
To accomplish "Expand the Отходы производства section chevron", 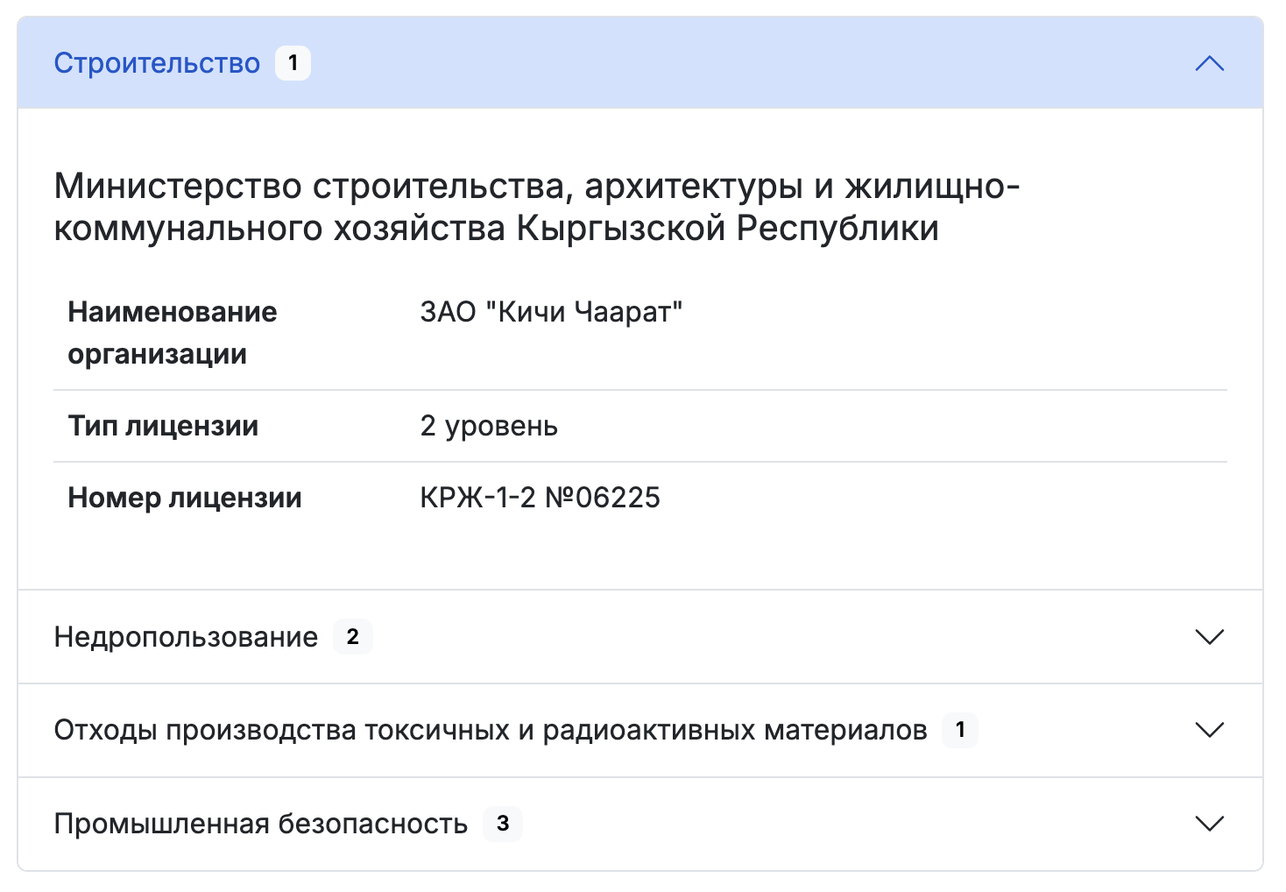I will click(1209, 730).
